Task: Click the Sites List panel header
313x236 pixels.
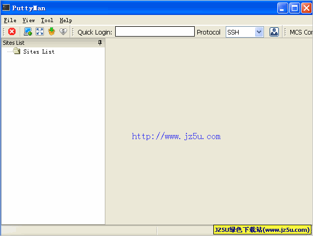Action: (53, 43)
